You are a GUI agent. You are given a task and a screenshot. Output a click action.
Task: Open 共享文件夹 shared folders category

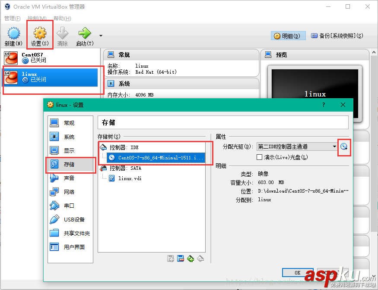70,233
